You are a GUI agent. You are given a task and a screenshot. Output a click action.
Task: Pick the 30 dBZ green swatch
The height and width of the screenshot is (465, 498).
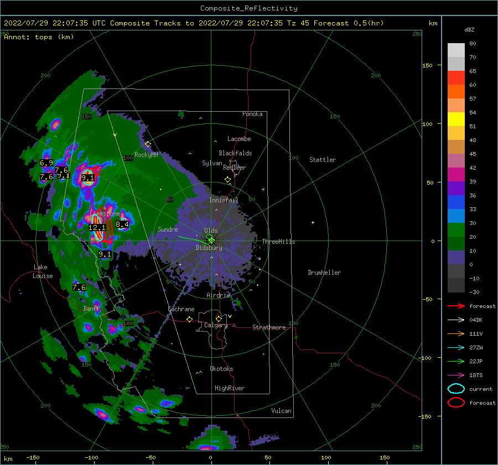point(456,230)
